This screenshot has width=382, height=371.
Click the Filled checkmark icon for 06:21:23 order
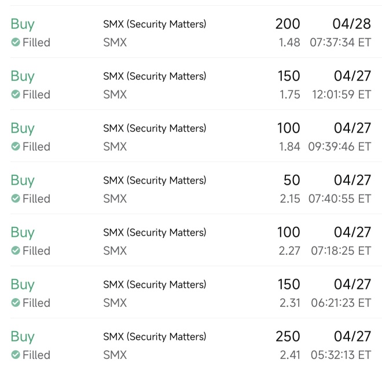tap(16, 303)
